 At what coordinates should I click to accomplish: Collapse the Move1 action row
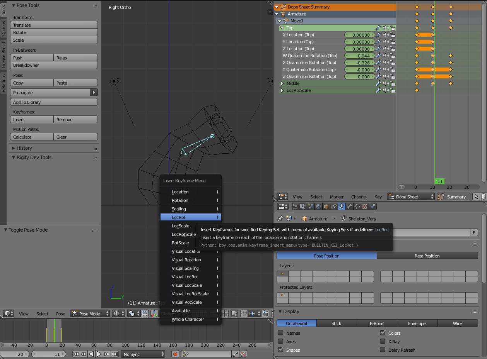click(279, 21)
